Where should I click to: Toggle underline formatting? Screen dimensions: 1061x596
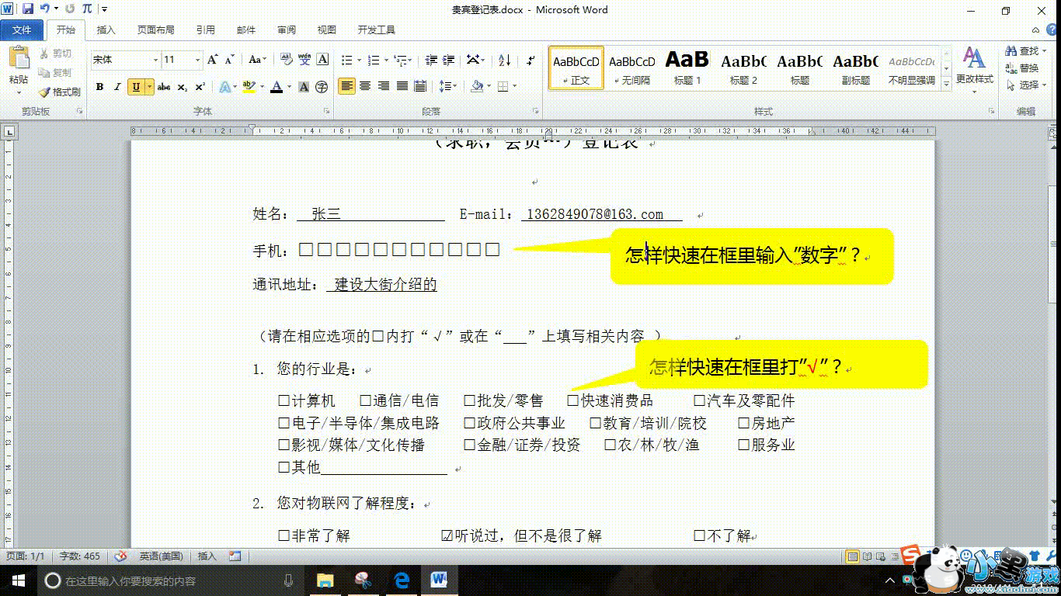click(136, 87)
